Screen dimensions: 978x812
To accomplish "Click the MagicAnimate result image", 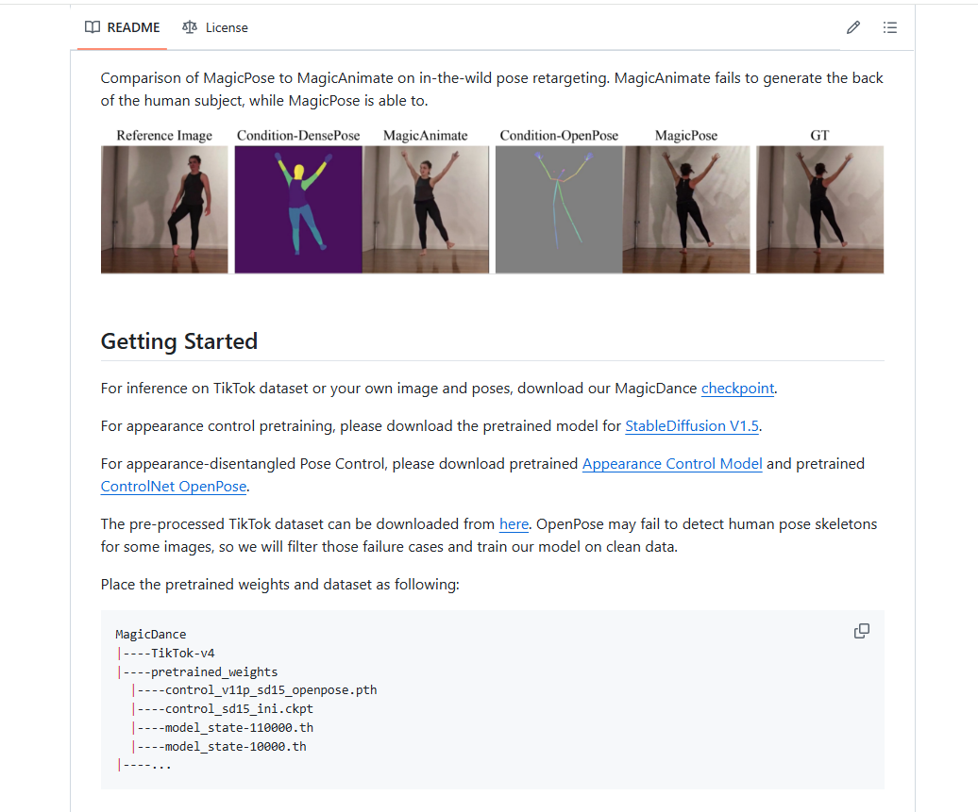I will pyautogui.click(x=426, y=209).
